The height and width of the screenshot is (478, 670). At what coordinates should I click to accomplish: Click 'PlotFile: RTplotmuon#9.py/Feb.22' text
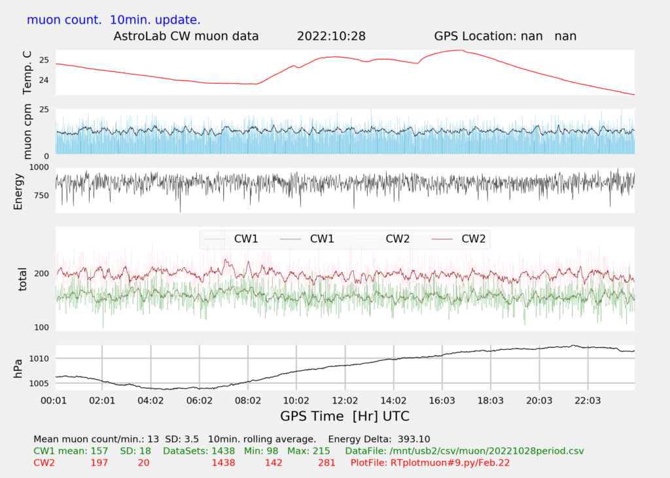pos(430,463)
